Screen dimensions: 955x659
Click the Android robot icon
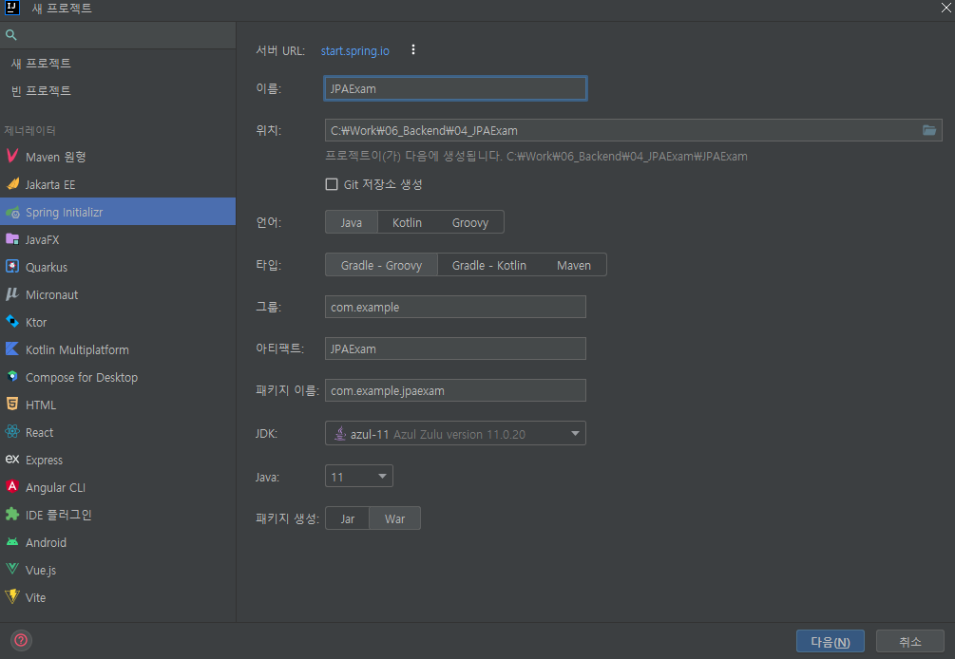click(x=12, y=541)
